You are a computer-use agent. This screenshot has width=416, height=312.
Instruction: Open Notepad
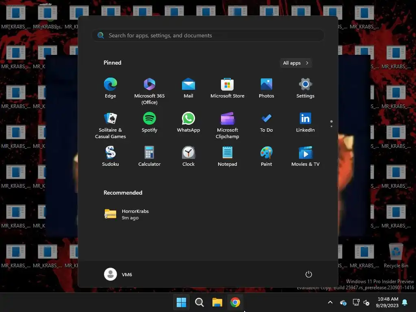coord(227,156)
